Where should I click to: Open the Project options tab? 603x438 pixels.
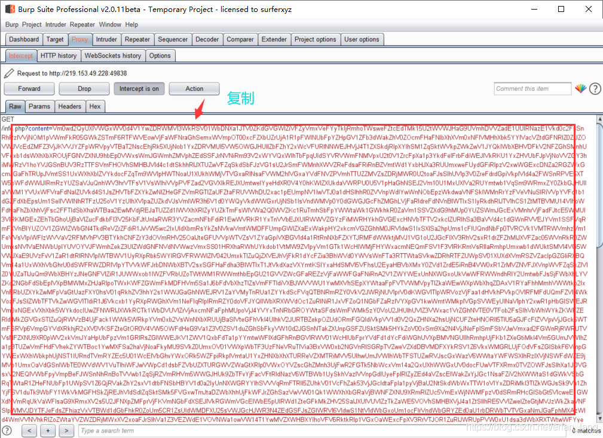tap(316, 39)
